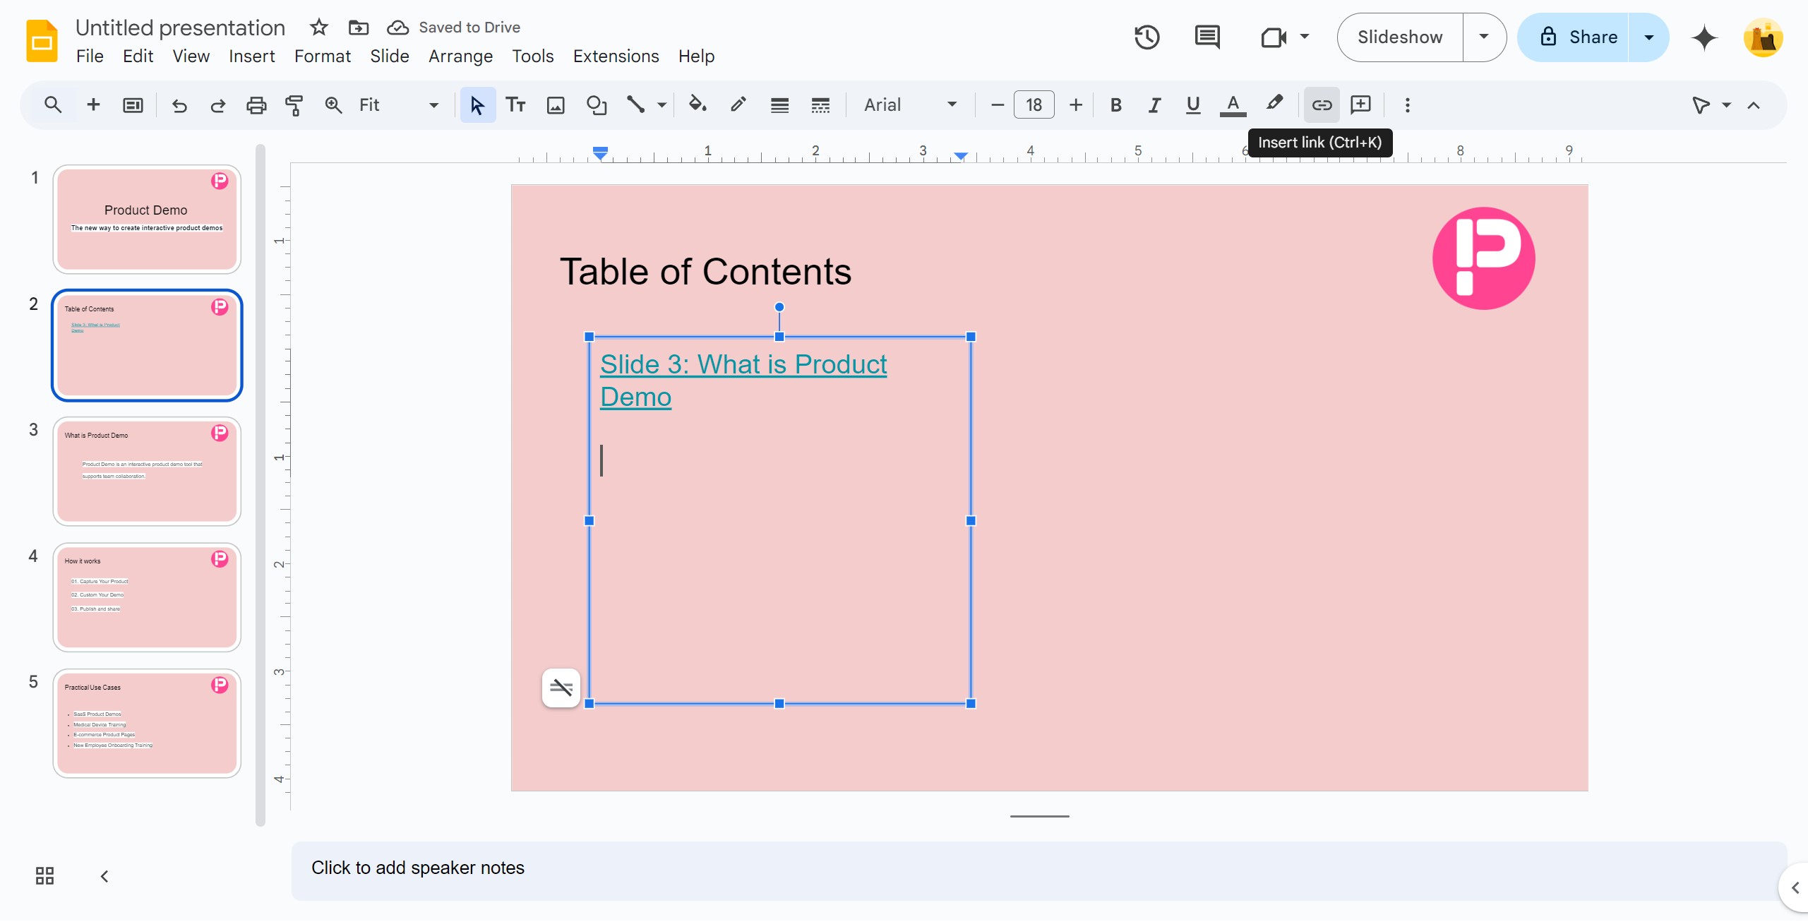The image size is (1808, 922).
Task: Click the Add comment toolbar icon
Action: (x=1360, y=105)
